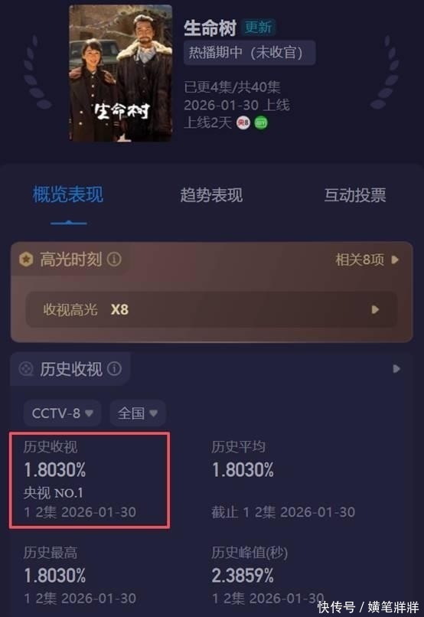Expand the 历史收视 section arrow

click(x=396, y=369)
